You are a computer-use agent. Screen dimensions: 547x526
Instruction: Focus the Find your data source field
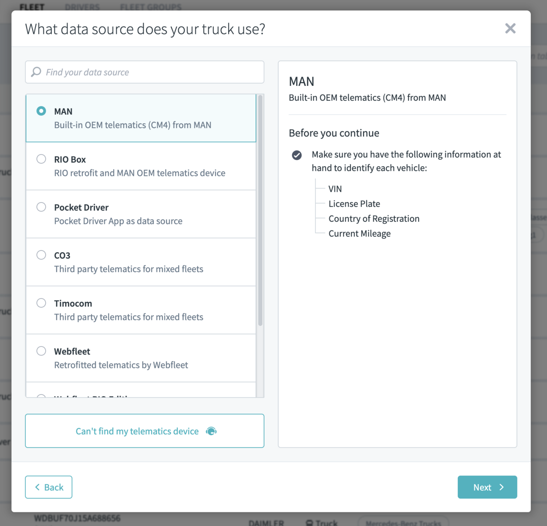[x=150, y=72]
